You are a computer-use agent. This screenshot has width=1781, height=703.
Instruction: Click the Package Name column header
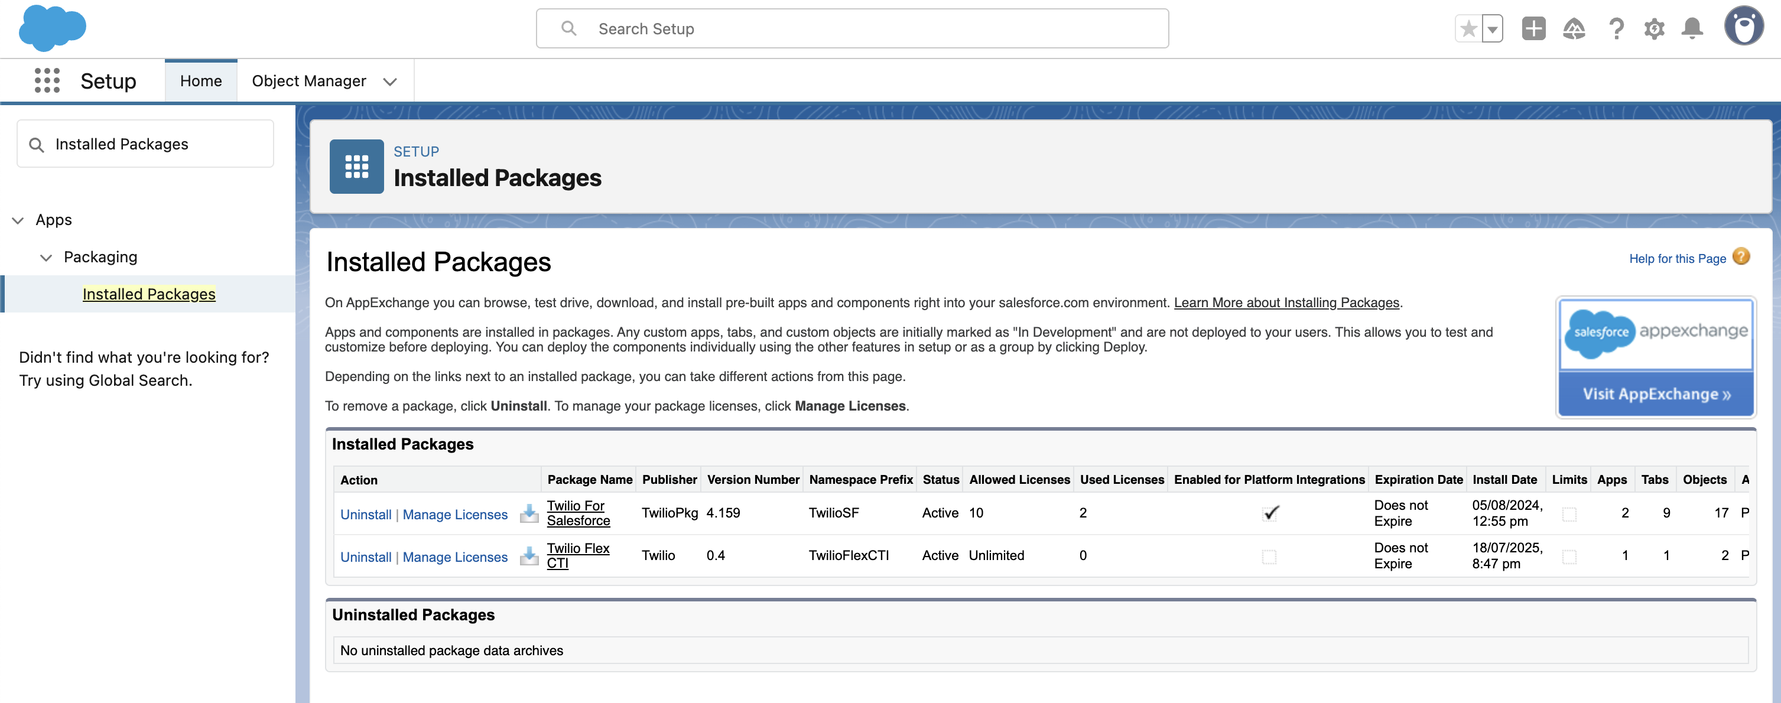click(x=589, y=480)
